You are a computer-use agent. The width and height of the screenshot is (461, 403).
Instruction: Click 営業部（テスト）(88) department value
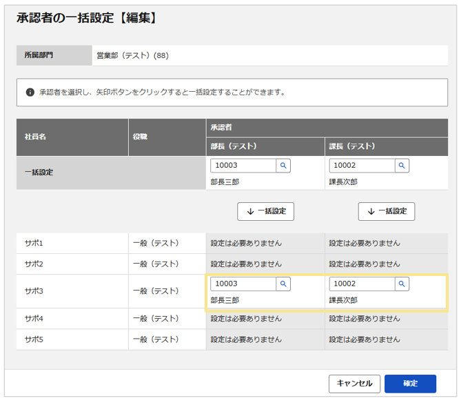coord(132,55)
